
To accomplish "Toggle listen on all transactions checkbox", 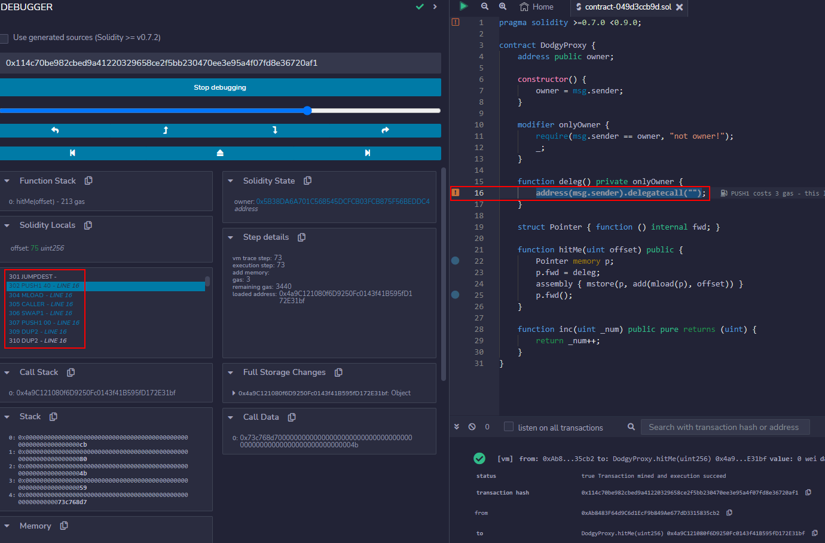I will (509, 427).
